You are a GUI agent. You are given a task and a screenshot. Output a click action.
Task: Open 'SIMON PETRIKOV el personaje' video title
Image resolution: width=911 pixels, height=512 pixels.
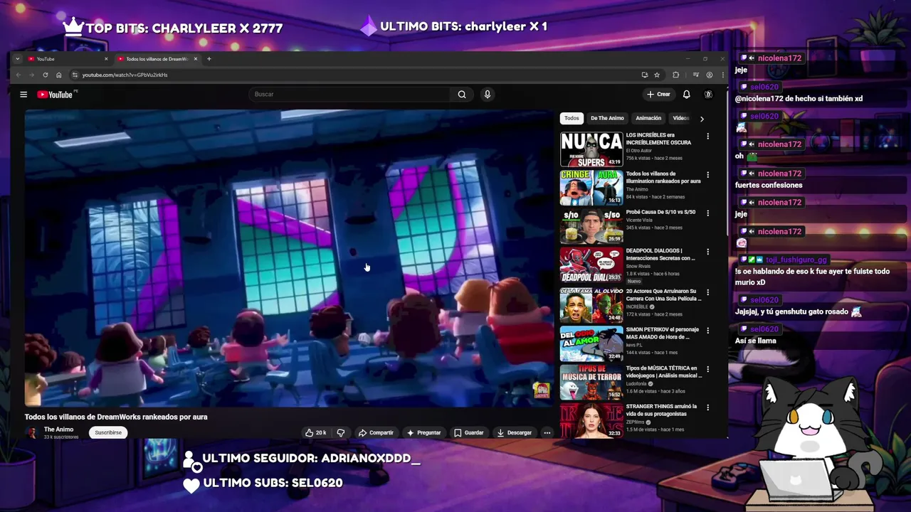point(663,333)
